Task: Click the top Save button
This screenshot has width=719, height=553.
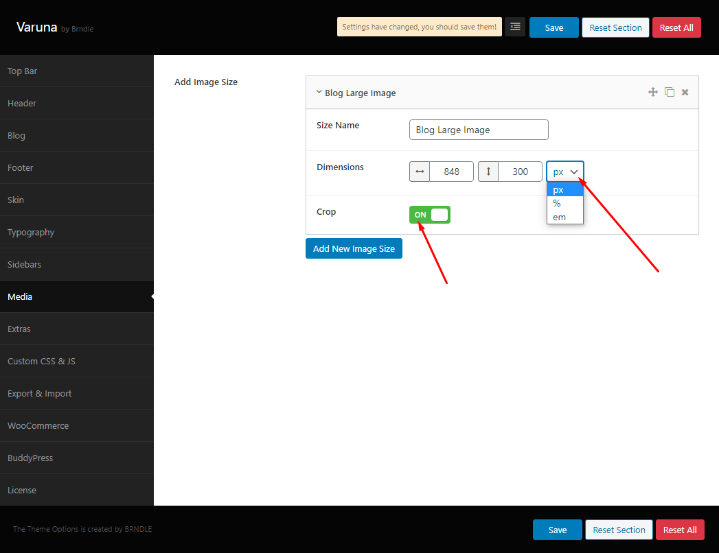Action: [554, 27]
